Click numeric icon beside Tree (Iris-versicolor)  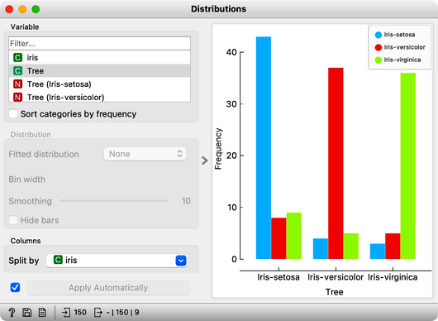click(x=17, y=97)
